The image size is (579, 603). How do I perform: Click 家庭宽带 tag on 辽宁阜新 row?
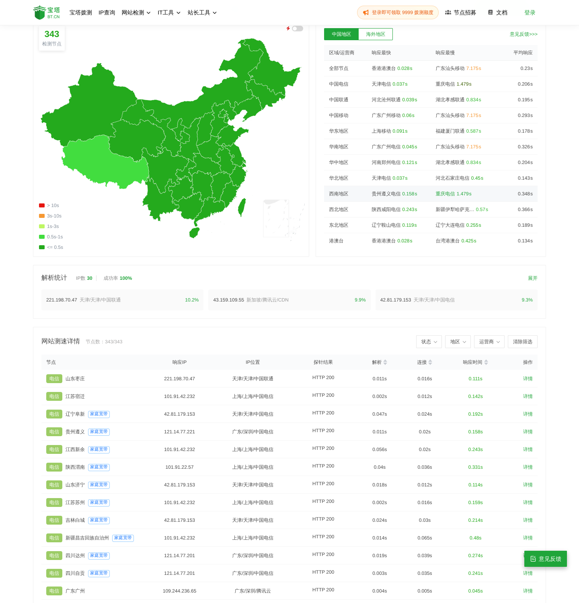pyautogui.click(x=99, y=414)
